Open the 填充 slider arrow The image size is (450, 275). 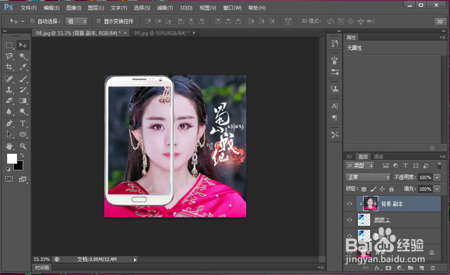[x=437, y=189]
